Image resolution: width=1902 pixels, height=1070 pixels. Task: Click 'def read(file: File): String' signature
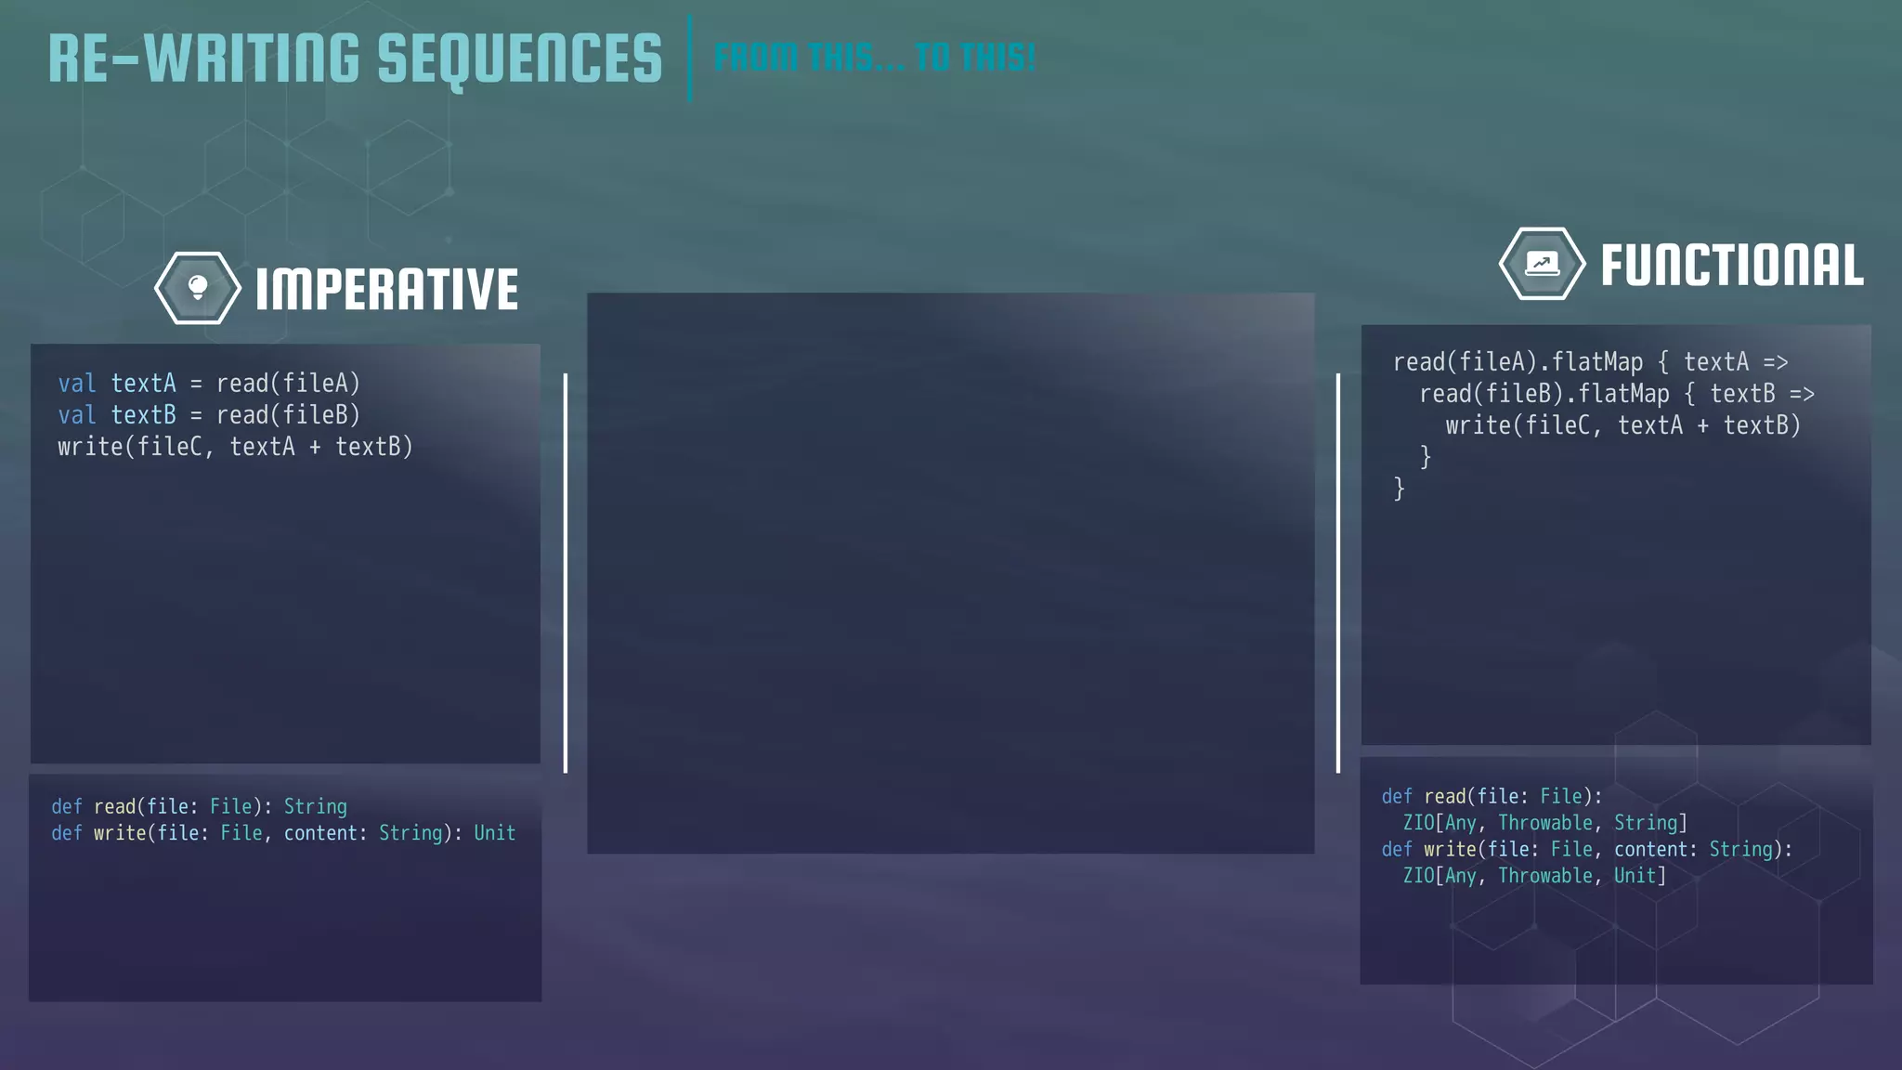coord(199,806)
